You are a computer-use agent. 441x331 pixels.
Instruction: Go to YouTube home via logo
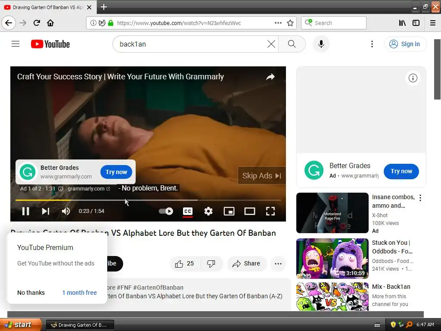50,44
